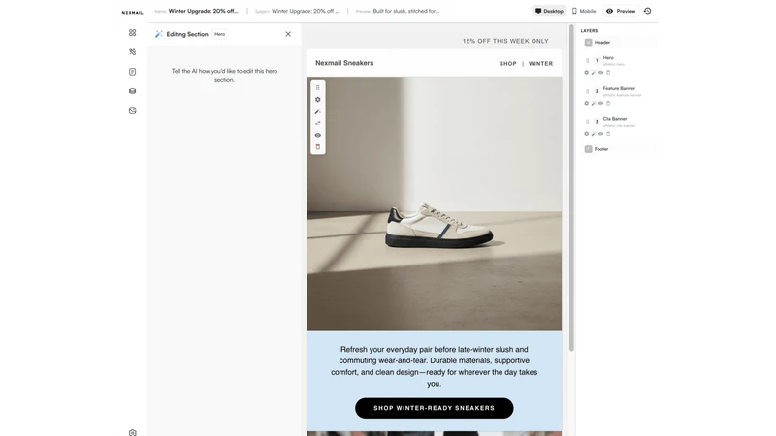The image size is (776, 436).
Task: Select the Header layer
Action: [620, 43]
